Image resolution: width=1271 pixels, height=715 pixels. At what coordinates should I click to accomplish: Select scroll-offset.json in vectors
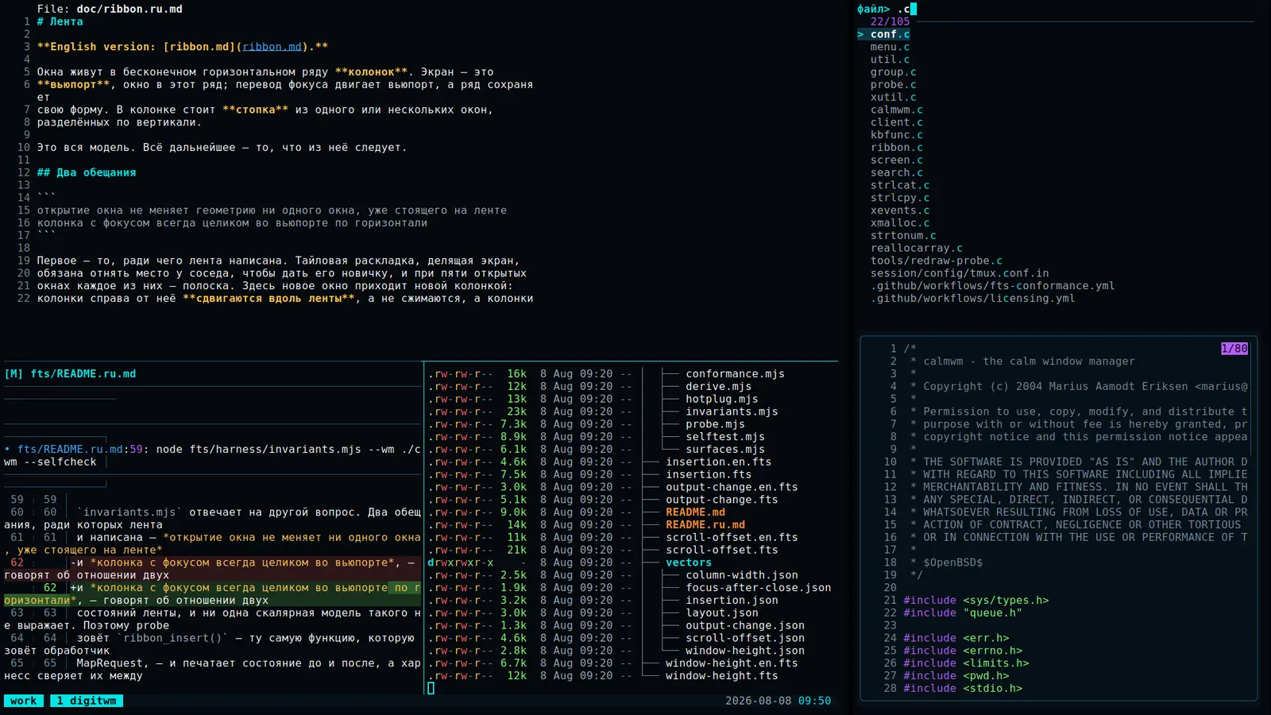745,639
